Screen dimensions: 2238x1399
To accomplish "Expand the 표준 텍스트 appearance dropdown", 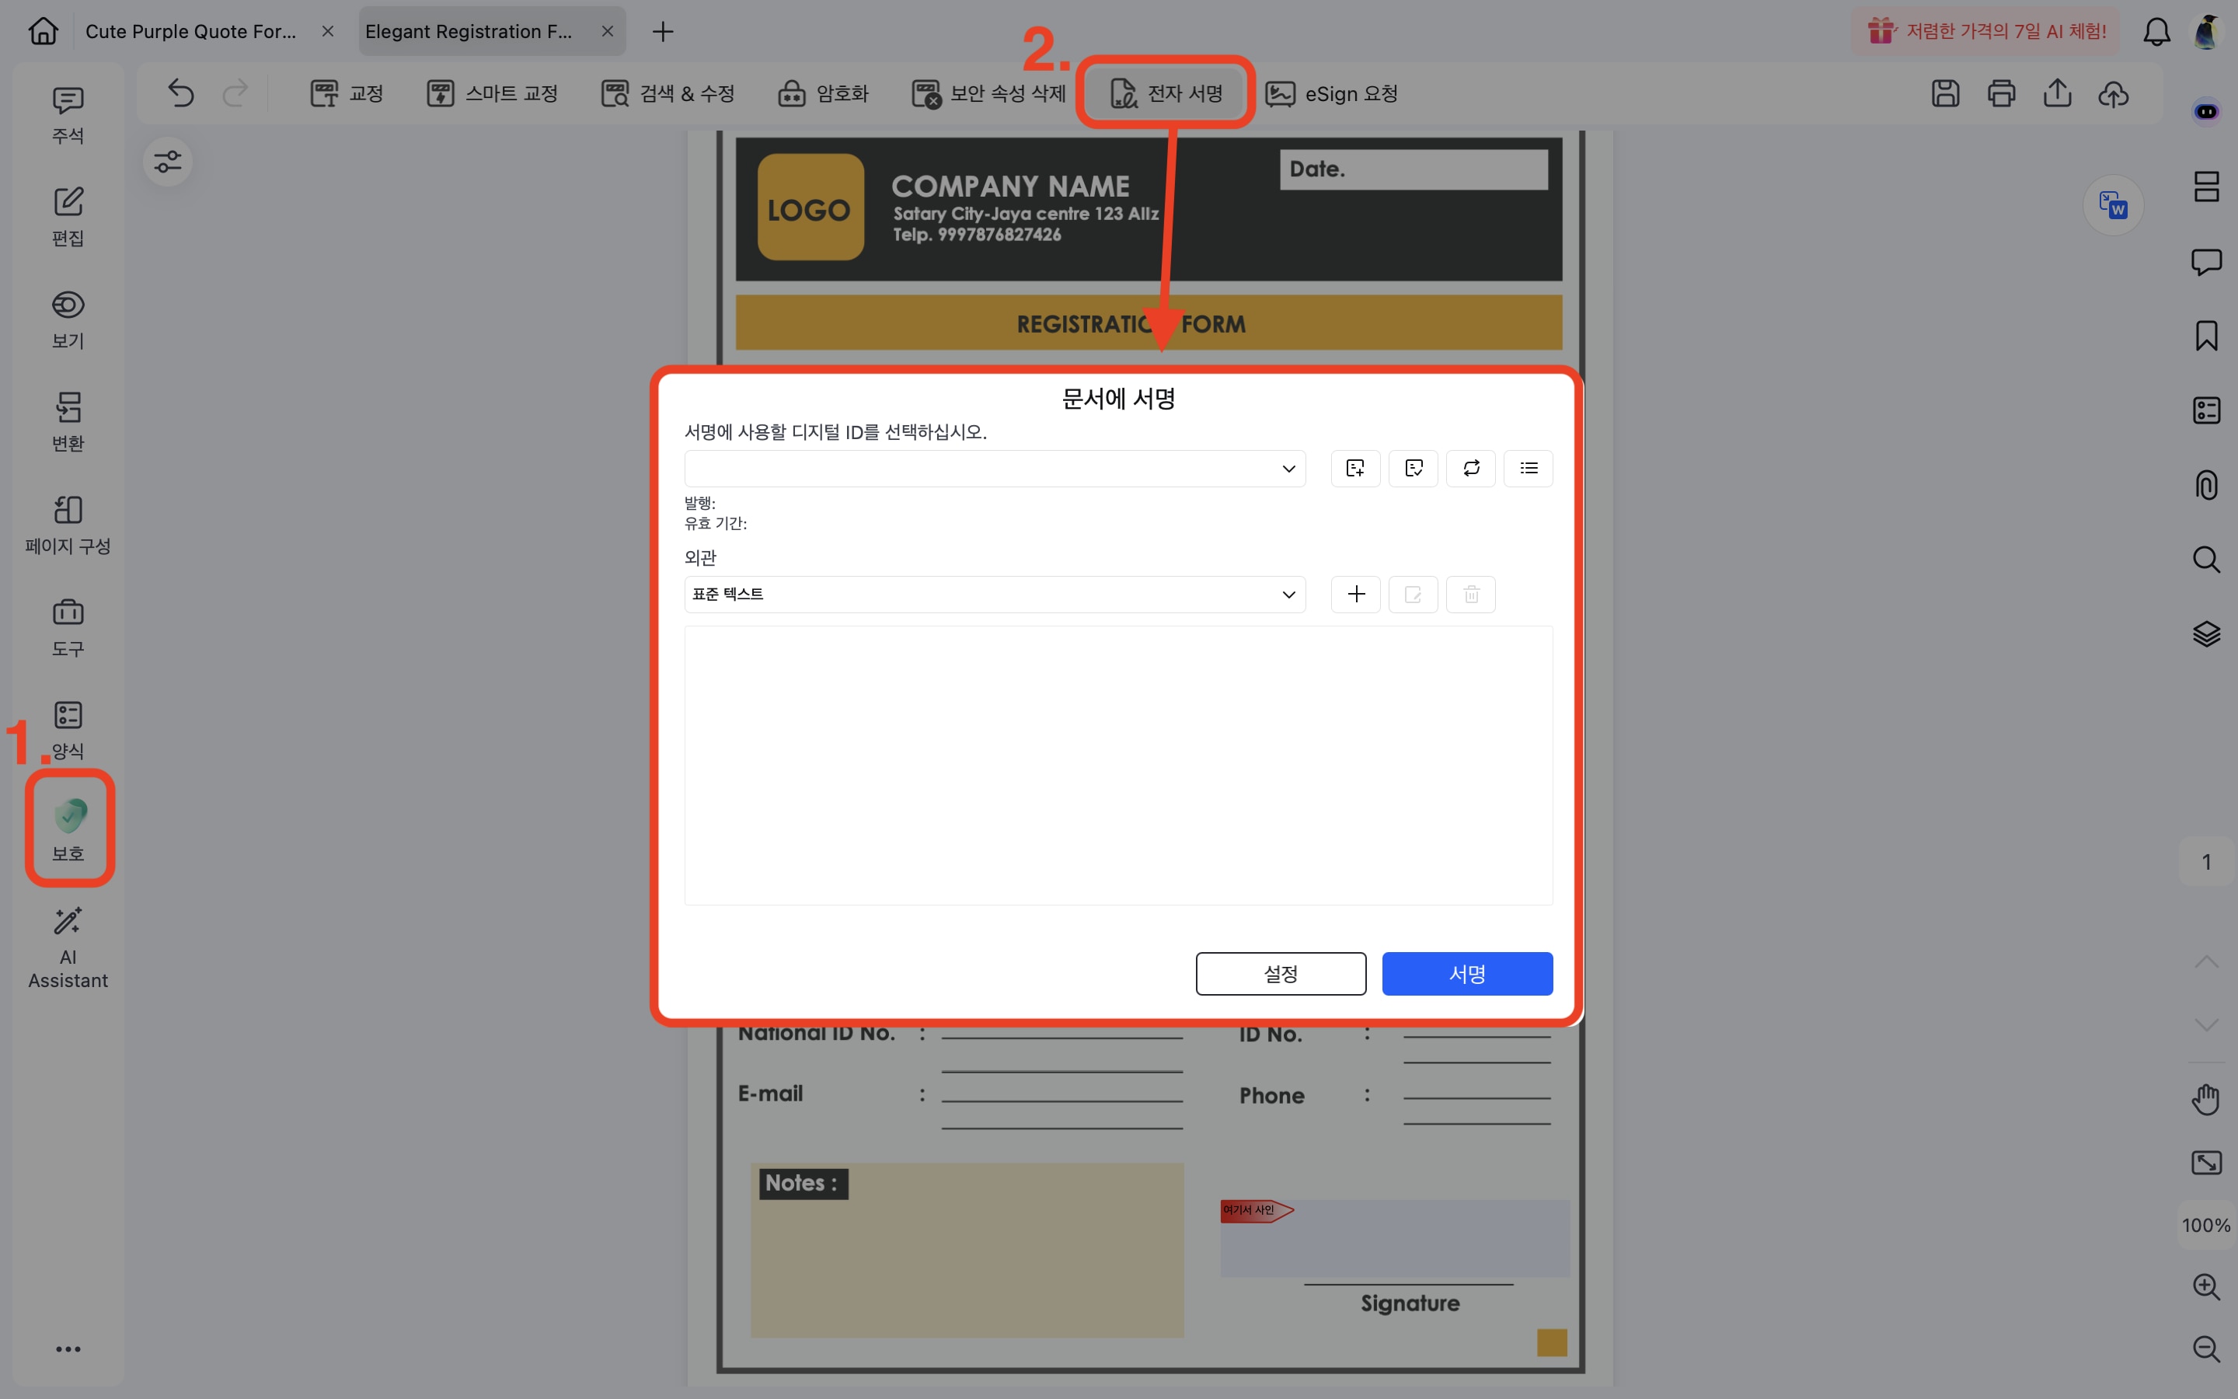I will 994,594.
